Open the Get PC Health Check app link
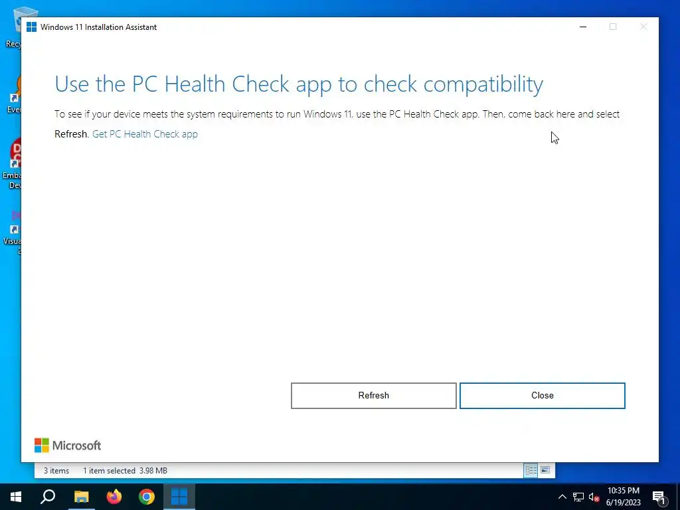 [x=145, y=134]
